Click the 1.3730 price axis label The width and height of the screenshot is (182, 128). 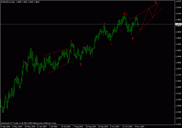pyautogui.click(x=179, y=75)
